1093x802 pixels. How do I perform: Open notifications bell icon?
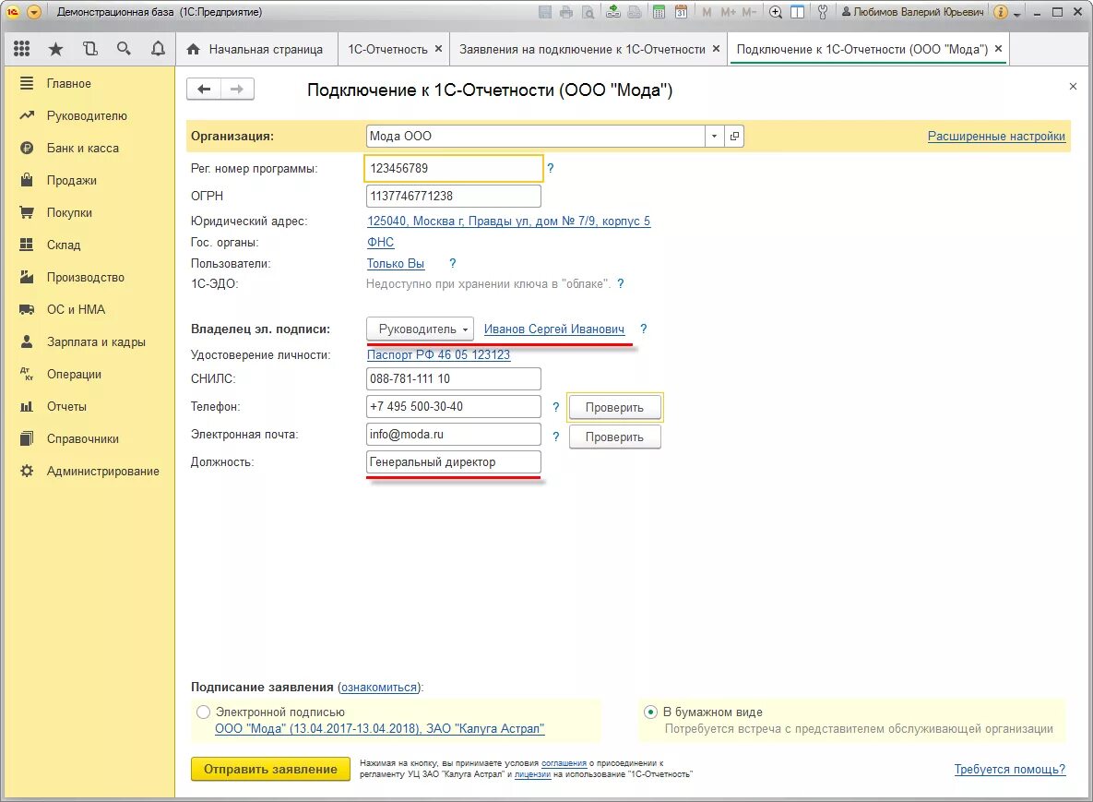[x=159, y=49]
